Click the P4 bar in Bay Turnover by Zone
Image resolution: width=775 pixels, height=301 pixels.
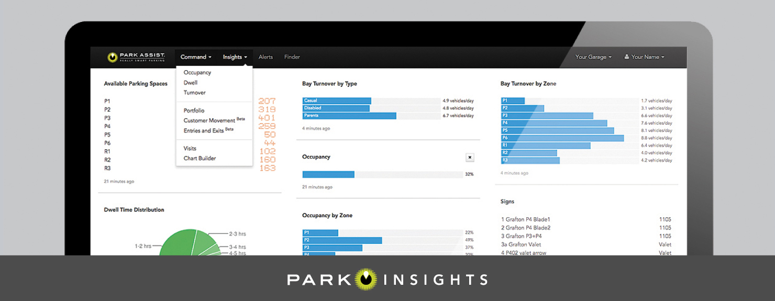pos(553,123)
